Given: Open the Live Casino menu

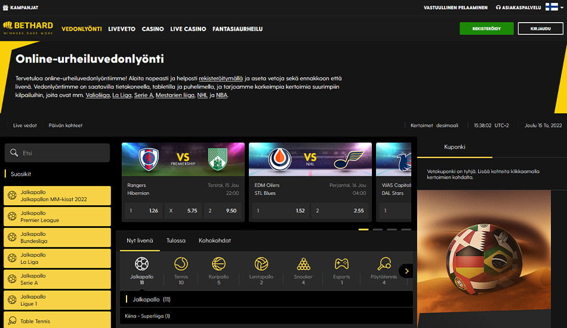Looking at the screenshot, I should pos(188,29).
